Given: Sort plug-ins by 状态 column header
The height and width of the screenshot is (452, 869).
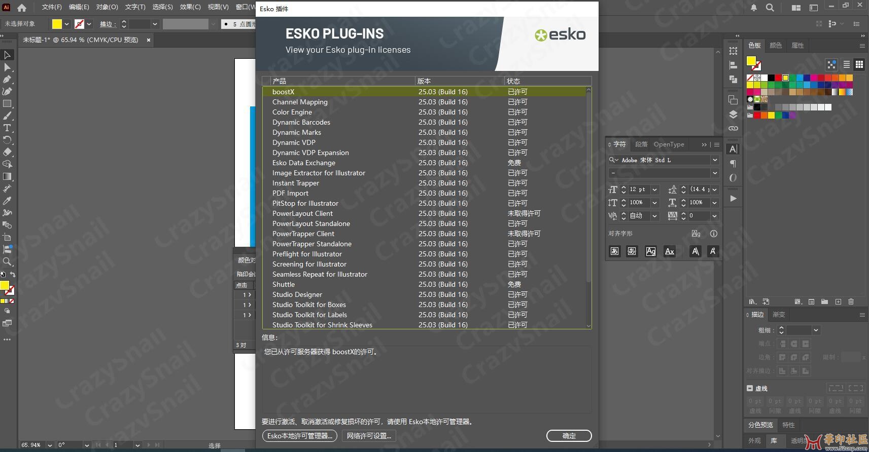Looking at the screenshot, I should (x=548, y=81).
